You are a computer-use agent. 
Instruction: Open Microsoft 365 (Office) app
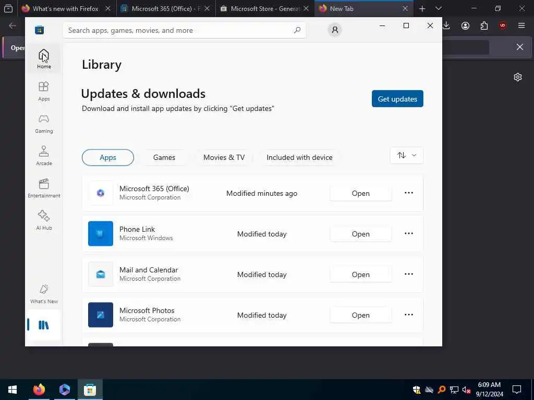pyautogui.click(x=361, y=193)
